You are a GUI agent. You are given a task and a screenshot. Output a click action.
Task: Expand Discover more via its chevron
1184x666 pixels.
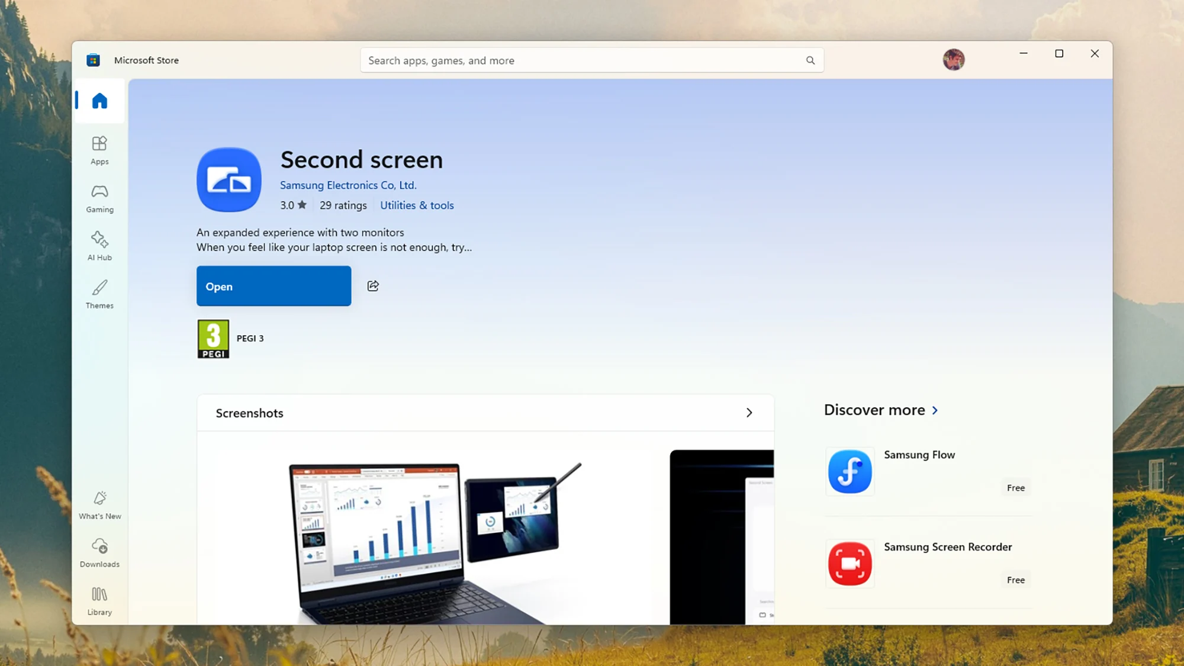coord(935,410)
